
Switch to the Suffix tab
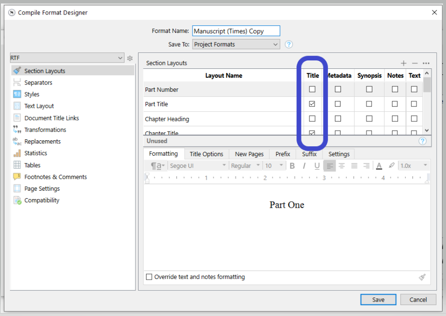tap(309, 154)
